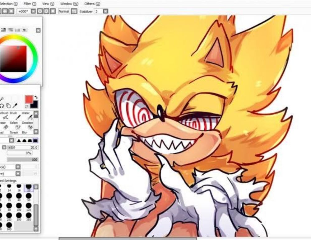Toggle the color wheel panel icon
Viewport: 311px width, 240px height.
(x=3, y=30)
